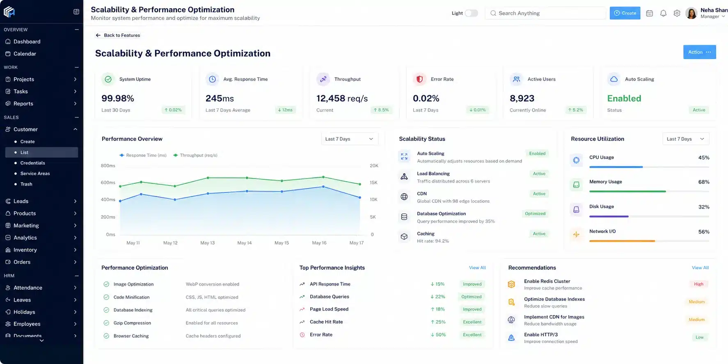Toggle Browser Caching check mark

pos(106,336)
